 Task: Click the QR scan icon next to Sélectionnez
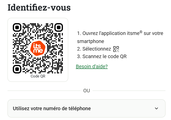pos(116,49)
